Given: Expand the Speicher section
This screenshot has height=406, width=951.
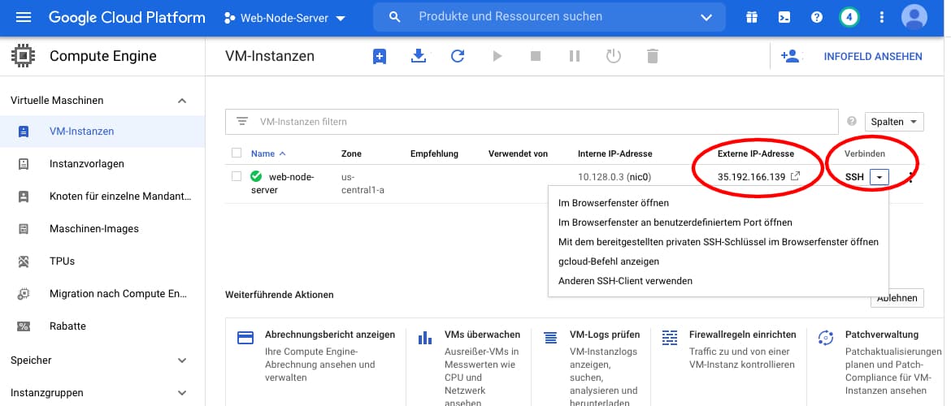Looking at the screenshot, I should (x=182, y=361).
